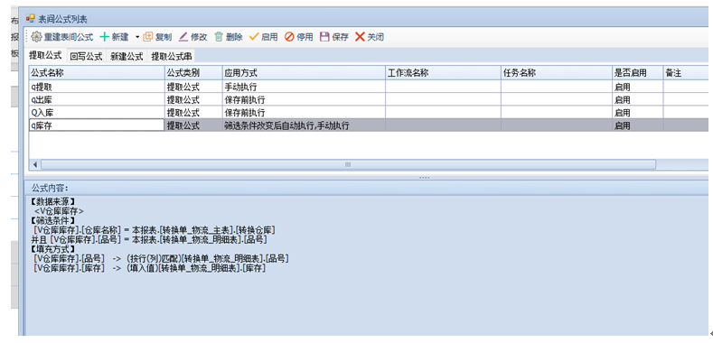Switch to the 回写公式 tab

86,56
